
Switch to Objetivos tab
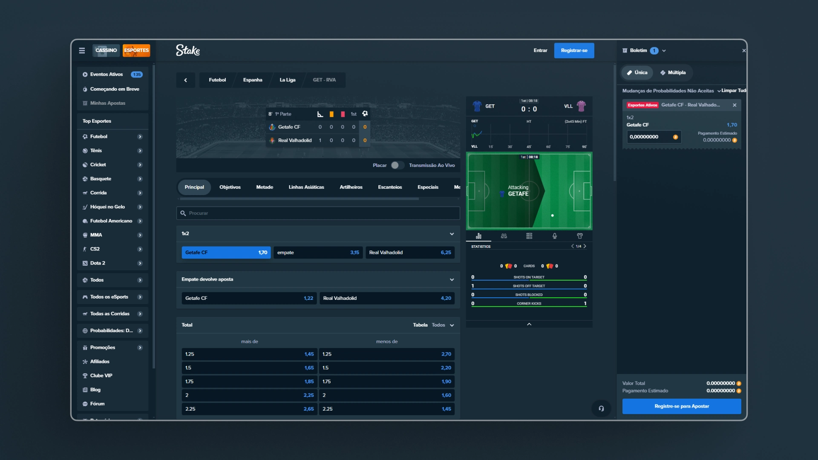[230, 187]
